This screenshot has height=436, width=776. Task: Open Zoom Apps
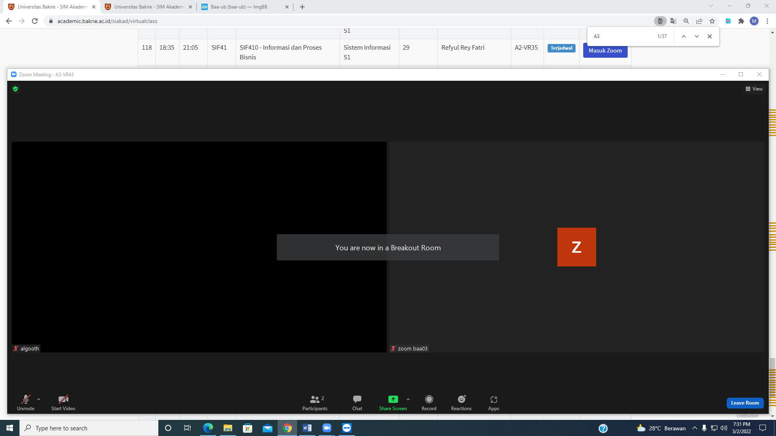pos(493,402)
